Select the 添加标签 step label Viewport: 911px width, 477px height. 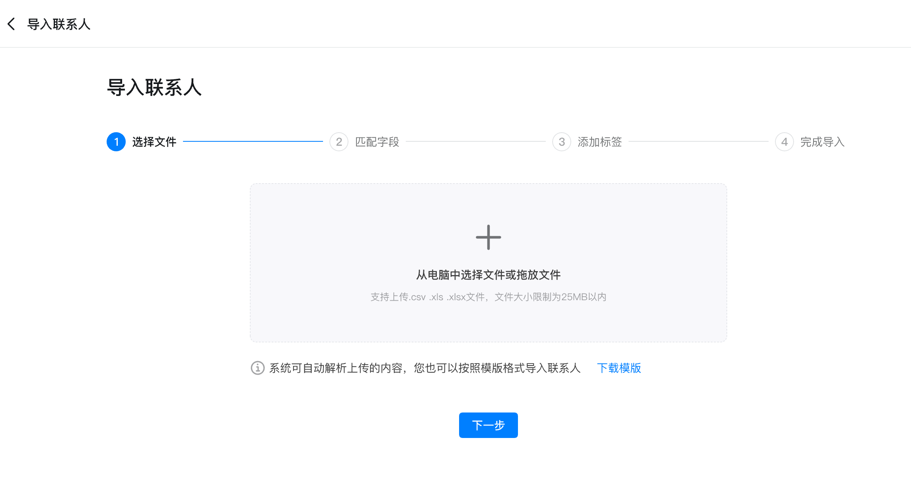(x=600, y=142)
